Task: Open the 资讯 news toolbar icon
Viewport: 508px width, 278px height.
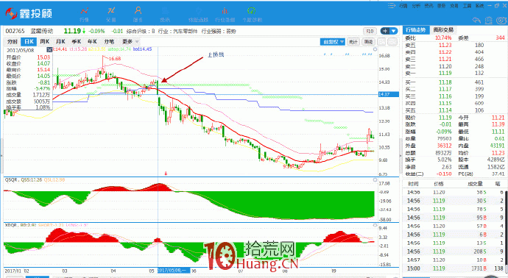Action: (165, 14)
